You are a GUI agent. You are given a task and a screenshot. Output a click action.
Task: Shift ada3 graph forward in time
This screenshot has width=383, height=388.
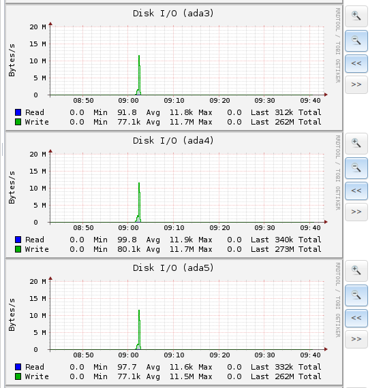[356, 84]
